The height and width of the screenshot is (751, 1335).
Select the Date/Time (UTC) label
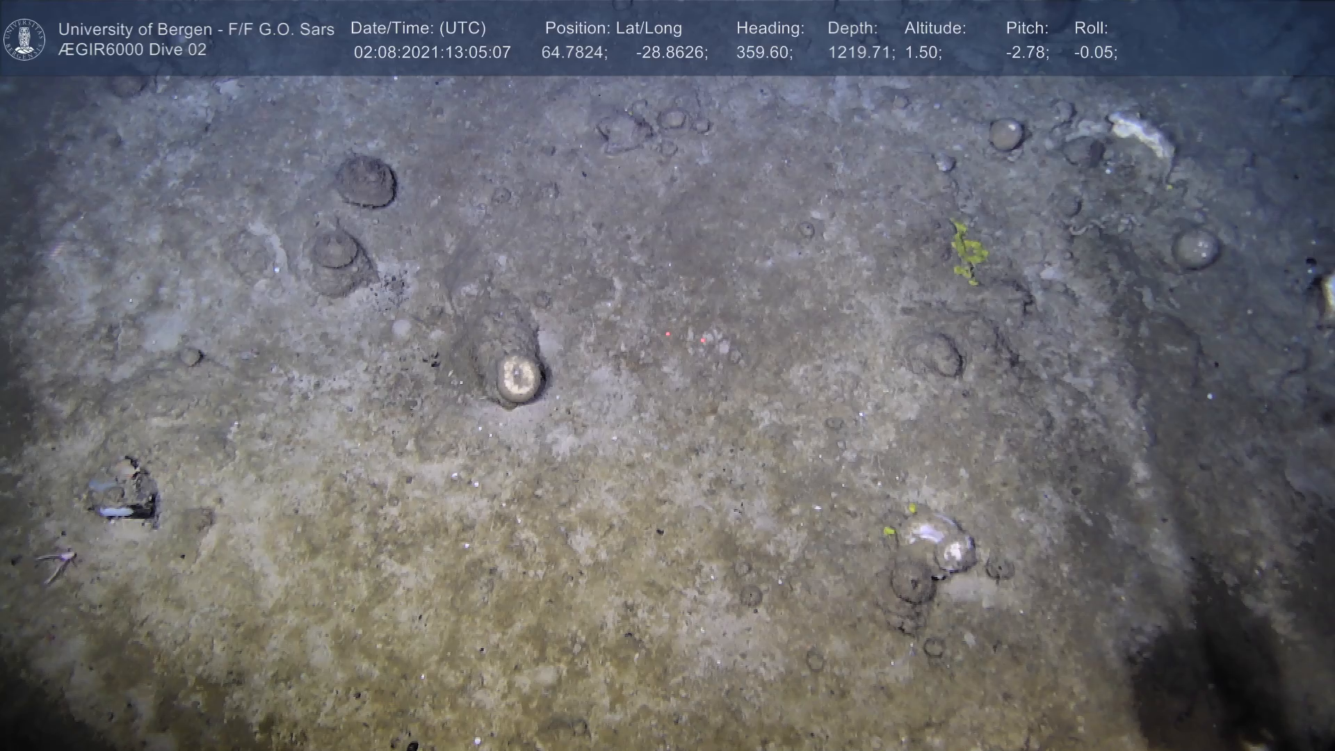[418, 29]
